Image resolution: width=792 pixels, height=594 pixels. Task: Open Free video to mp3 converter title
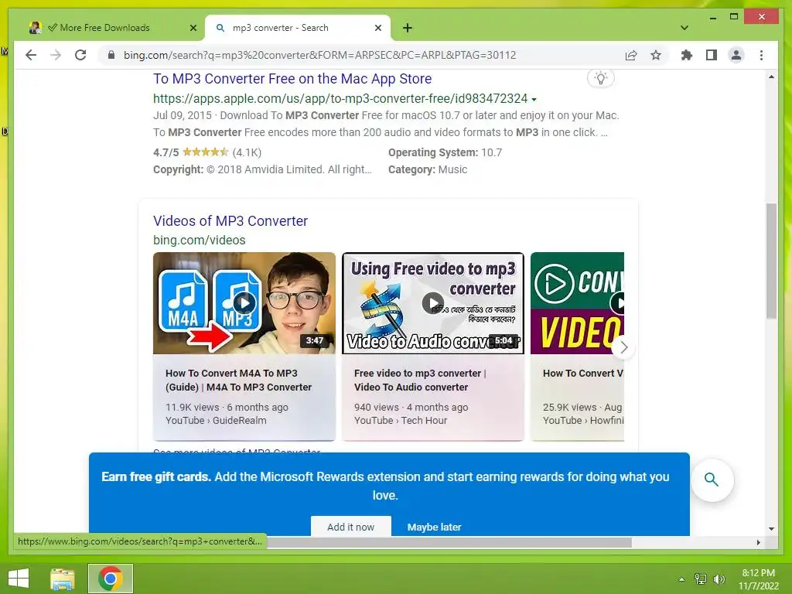pyautogui.click(x=420, y=380)
